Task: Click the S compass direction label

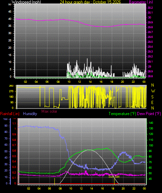Action: 152,97
